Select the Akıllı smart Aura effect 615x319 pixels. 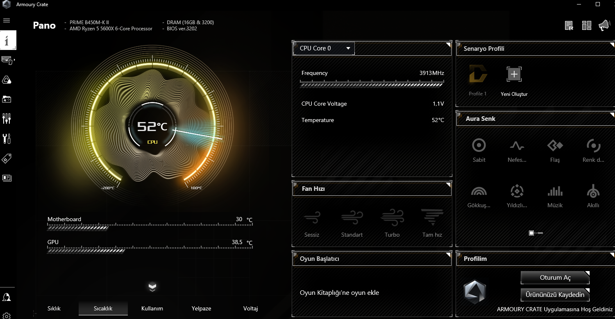(x=593, y=196)
